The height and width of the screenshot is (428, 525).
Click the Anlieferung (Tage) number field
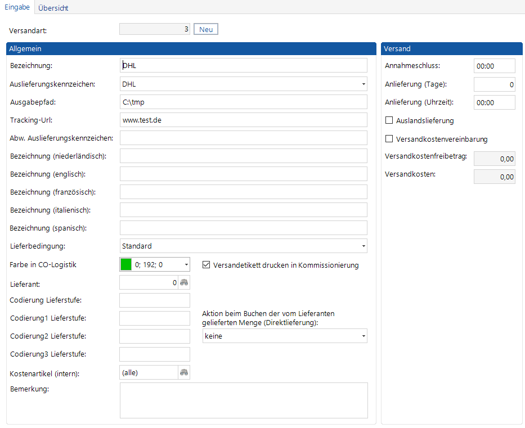(494, 84)
